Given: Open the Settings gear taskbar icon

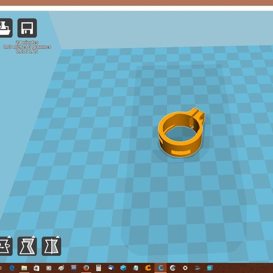Looking at the screenshot, I should [185, 268].
